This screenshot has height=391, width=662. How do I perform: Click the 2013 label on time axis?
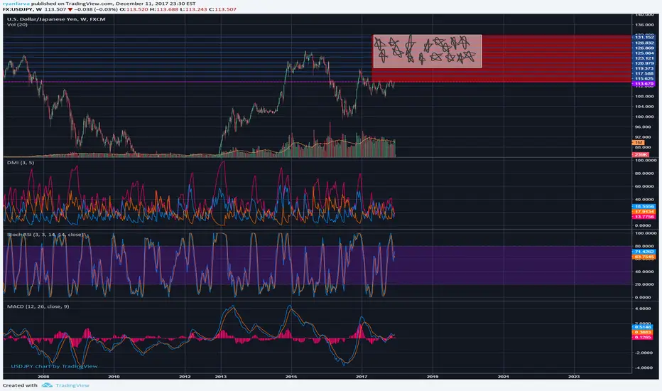tap(220, 376)
